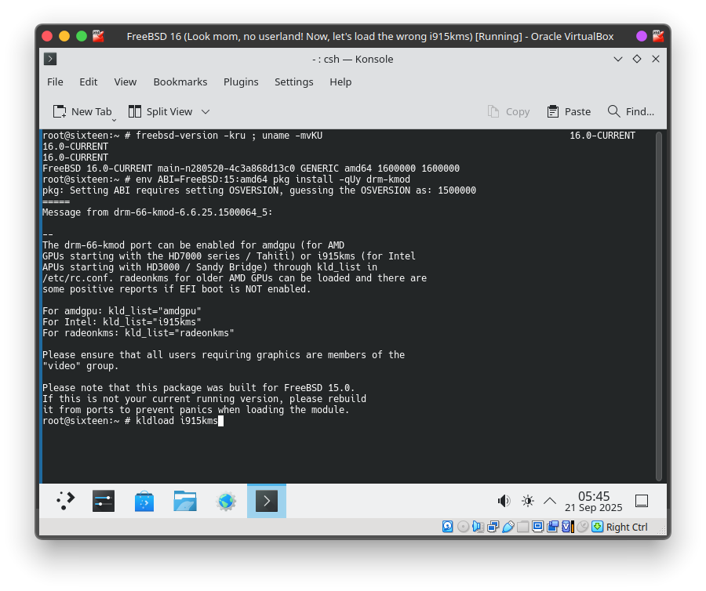
Task: Click the Konsole maximize diamond button
Action: pos(637,59)
